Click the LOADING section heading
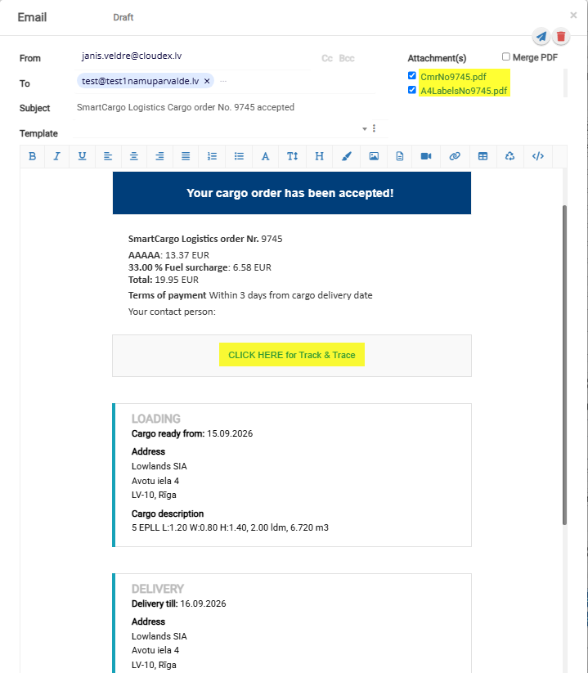Image resolution: width=588 pixels, height=673 pixels. (156, 419)
